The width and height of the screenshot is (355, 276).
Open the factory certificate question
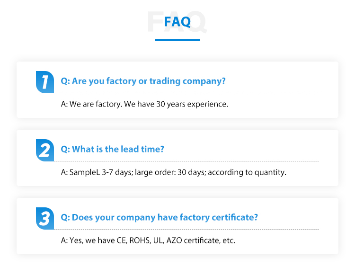pyautogui.click(x=160, y=217)
